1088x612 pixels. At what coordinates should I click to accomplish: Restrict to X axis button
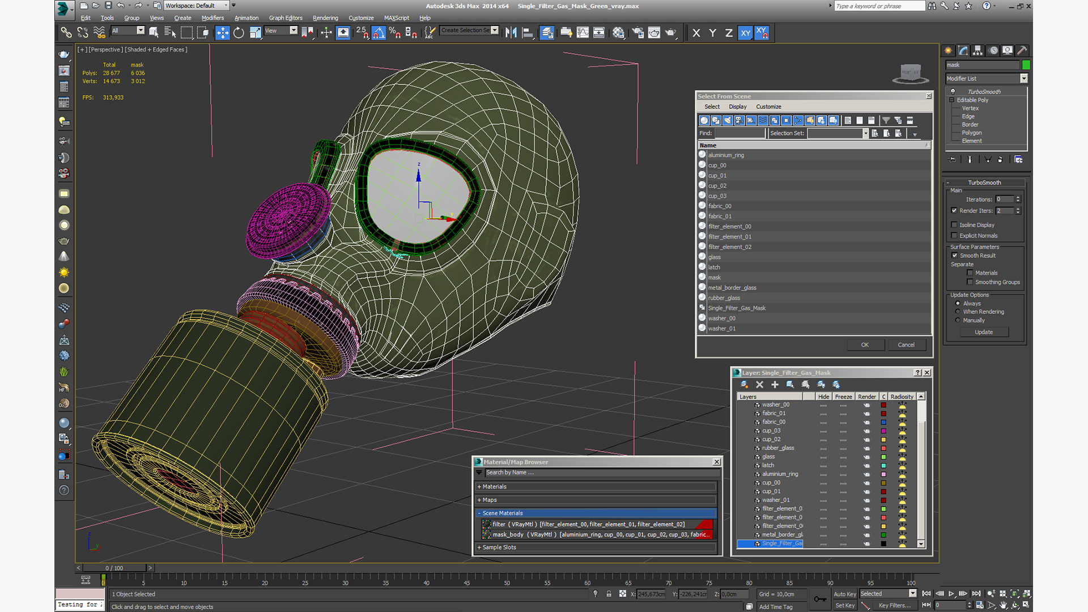coord(696,33)
